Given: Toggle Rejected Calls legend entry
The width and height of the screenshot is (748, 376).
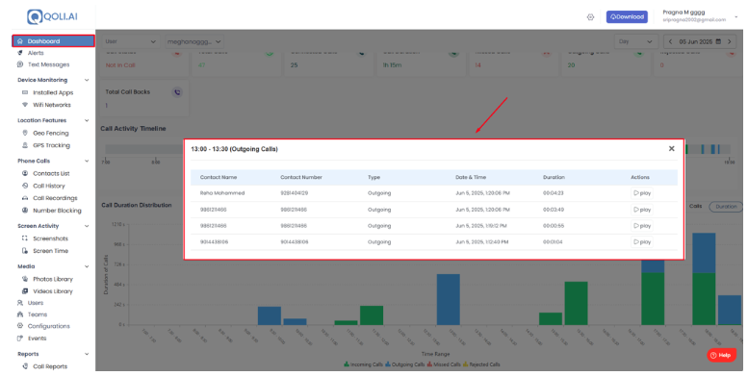Looking at the screenshot, I should 481,364.
